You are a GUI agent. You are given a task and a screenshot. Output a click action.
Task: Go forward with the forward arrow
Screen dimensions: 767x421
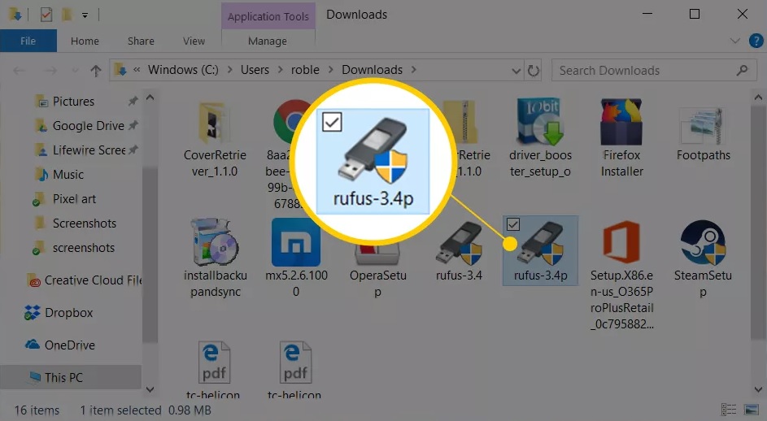[50, 71]
